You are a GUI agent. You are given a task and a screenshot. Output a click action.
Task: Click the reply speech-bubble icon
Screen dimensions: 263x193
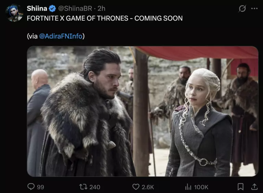point(31,186)
